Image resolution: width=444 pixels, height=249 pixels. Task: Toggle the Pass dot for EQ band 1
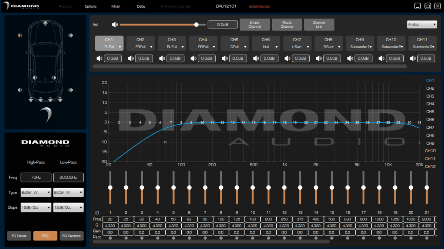tap(110, 238)
